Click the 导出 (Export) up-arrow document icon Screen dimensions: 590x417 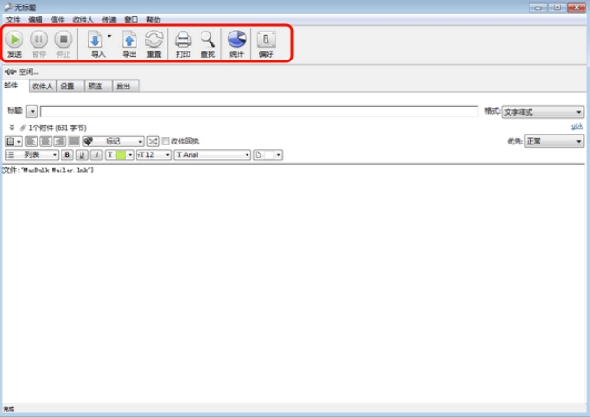click(x=129, y=39)
